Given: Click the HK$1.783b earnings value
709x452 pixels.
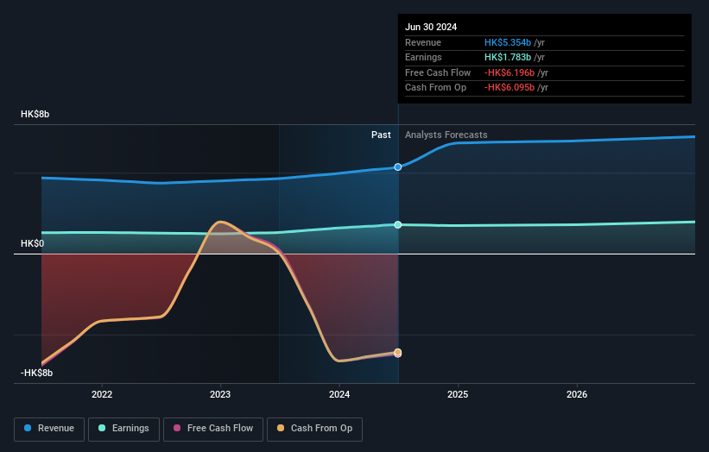Looking at the screenshot, I should point(508,57).
